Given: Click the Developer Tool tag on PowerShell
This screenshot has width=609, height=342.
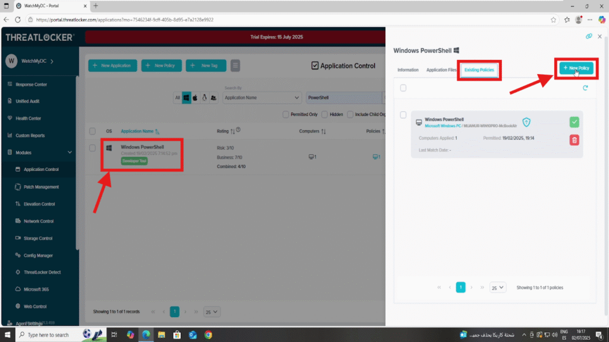Looking at the screenshot, I should click(x=134, y=161).
